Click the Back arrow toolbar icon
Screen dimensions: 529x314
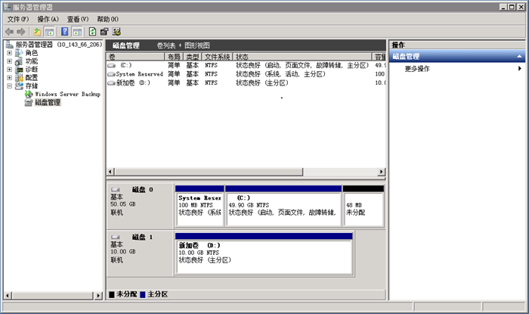coord(9,32)
